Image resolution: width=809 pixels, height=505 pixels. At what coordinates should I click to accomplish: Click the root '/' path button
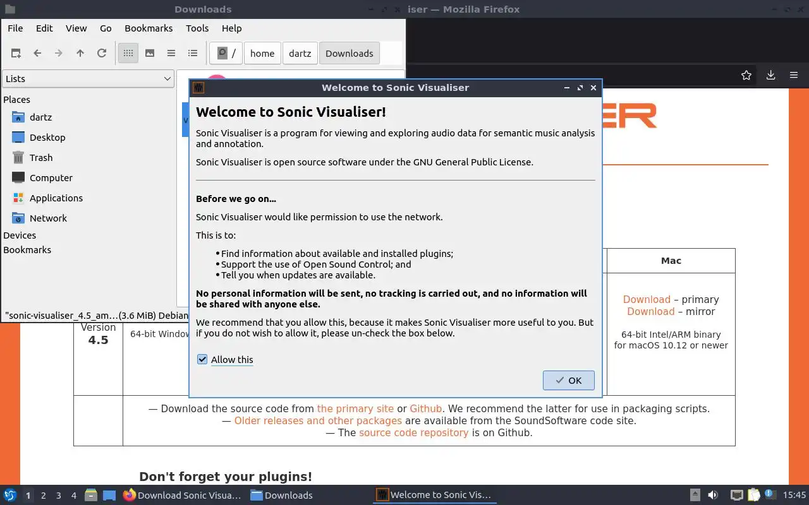pos(226,53)
